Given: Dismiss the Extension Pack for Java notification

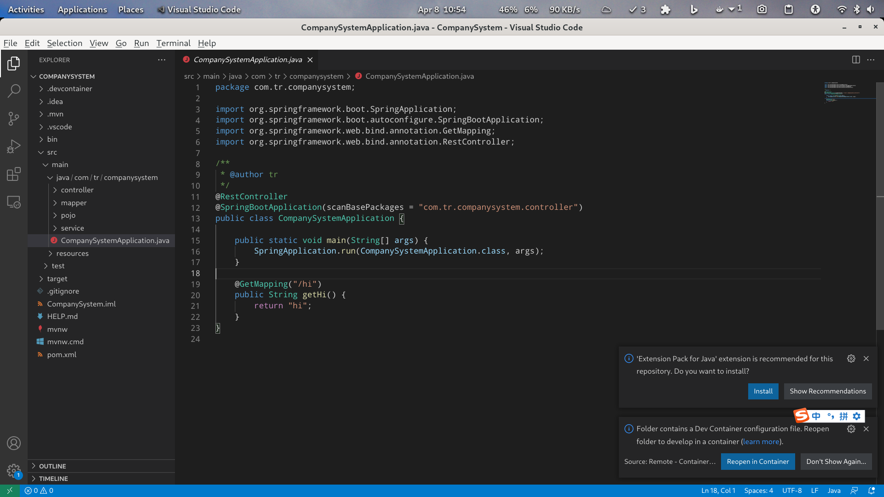Looking at the screenshot, I should [866, 358].
